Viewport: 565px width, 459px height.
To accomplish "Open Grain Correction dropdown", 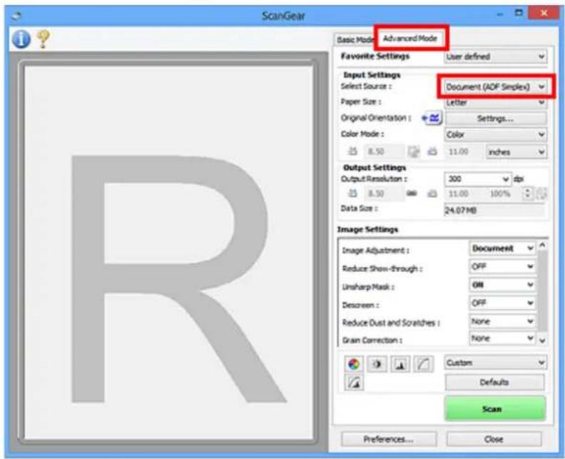I will tap(502, 338).
